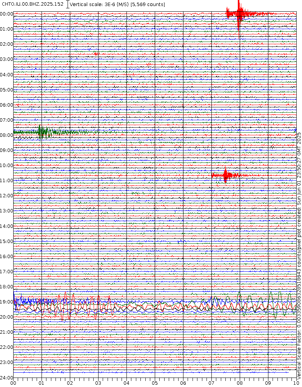Image resolution: width=302 pixels, height=387 pixels.
Task: Click the bottom-axis minute label 03
Action: [x=99, y=383]
